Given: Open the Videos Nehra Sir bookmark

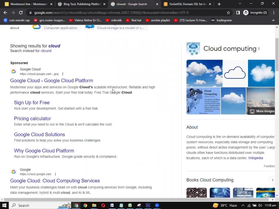Looking at the screenshot, I should click(x=85, y=20).
